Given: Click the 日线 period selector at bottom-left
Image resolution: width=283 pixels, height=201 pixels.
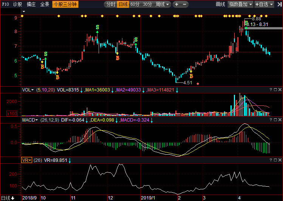Looking at the screenshot, I should pos(8,198).
